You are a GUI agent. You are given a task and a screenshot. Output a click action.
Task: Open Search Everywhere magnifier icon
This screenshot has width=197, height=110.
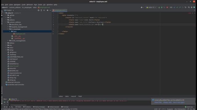point(189,7)
